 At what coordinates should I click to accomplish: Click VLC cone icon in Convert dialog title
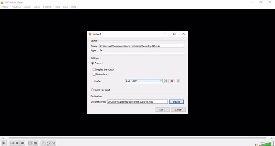pos(90,34)
